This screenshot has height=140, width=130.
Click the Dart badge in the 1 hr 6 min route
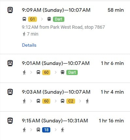tap(72, 72)
